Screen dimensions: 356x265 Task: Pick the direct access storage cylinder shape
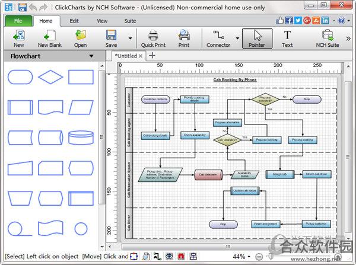click(x=50, y=138)
